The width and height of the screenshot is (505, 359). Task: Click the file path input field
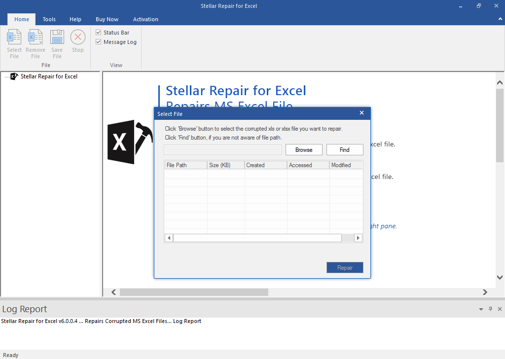click(222, 150)
